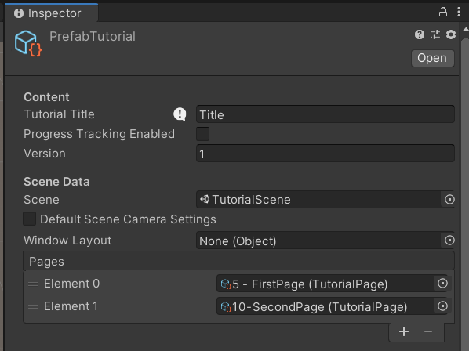Open object picker for Element 1 page
Screen dimensions: 469x351
tap(442, 306)
